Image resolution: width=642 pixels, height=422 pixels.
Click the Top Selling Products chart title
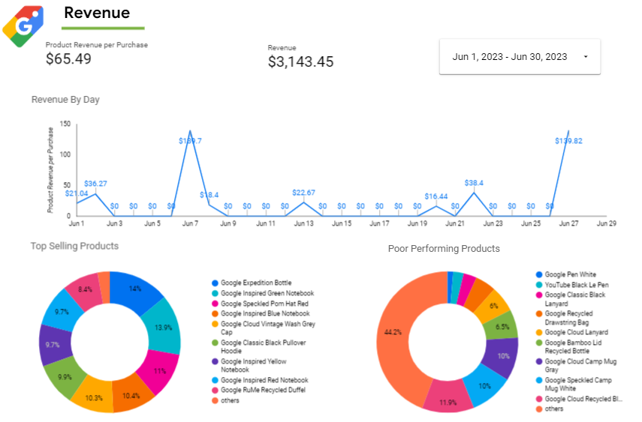click(x=74, y=246)
